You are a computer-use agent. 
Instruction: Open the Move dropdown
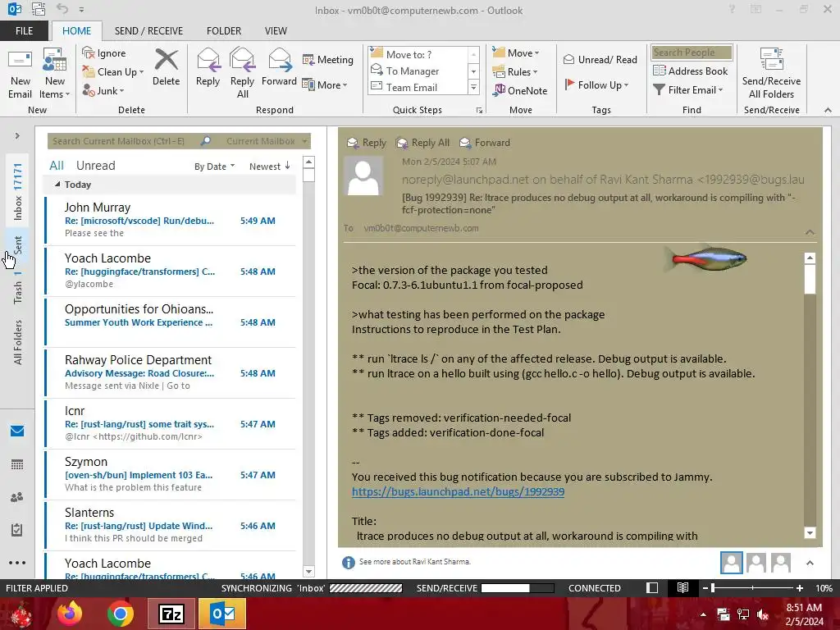(516, 52)
